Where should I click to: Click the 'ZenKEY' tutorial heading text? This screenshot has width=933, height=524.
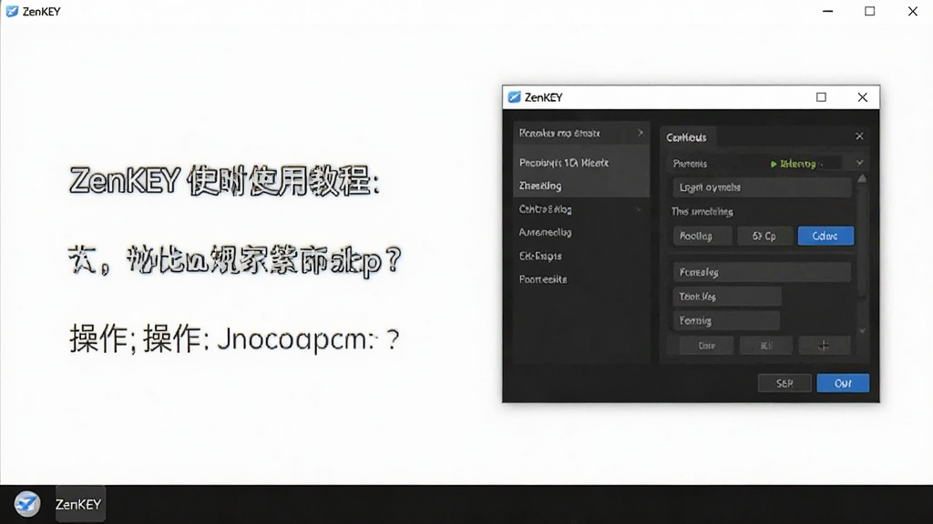(224, 181)
